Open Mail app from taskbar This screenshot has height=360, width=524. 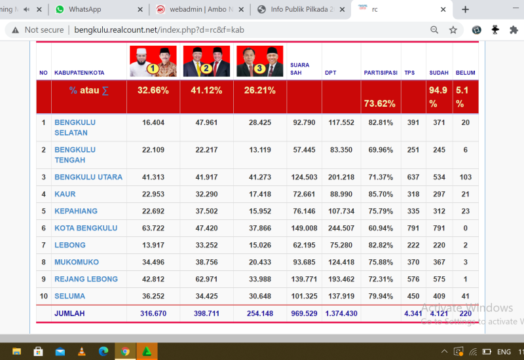pos(60,351)
